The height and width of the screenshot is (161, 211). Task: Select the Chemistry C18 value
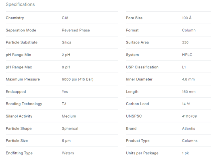(x=65, y=18)
